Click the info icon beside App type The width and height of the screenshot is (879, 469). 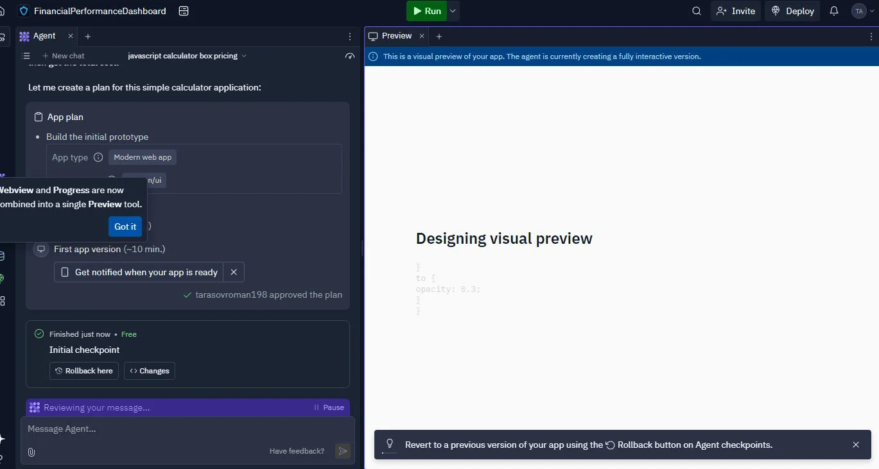[98, 157]
